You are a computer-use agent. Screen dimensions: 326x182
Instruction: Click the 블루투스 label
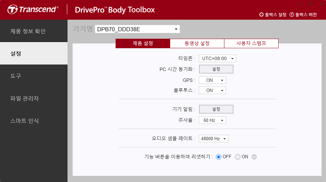(x=184, y=90)
